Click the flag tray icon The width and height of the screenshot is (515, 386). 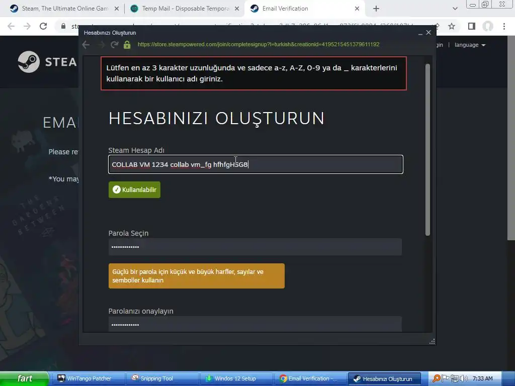point(446,378)
